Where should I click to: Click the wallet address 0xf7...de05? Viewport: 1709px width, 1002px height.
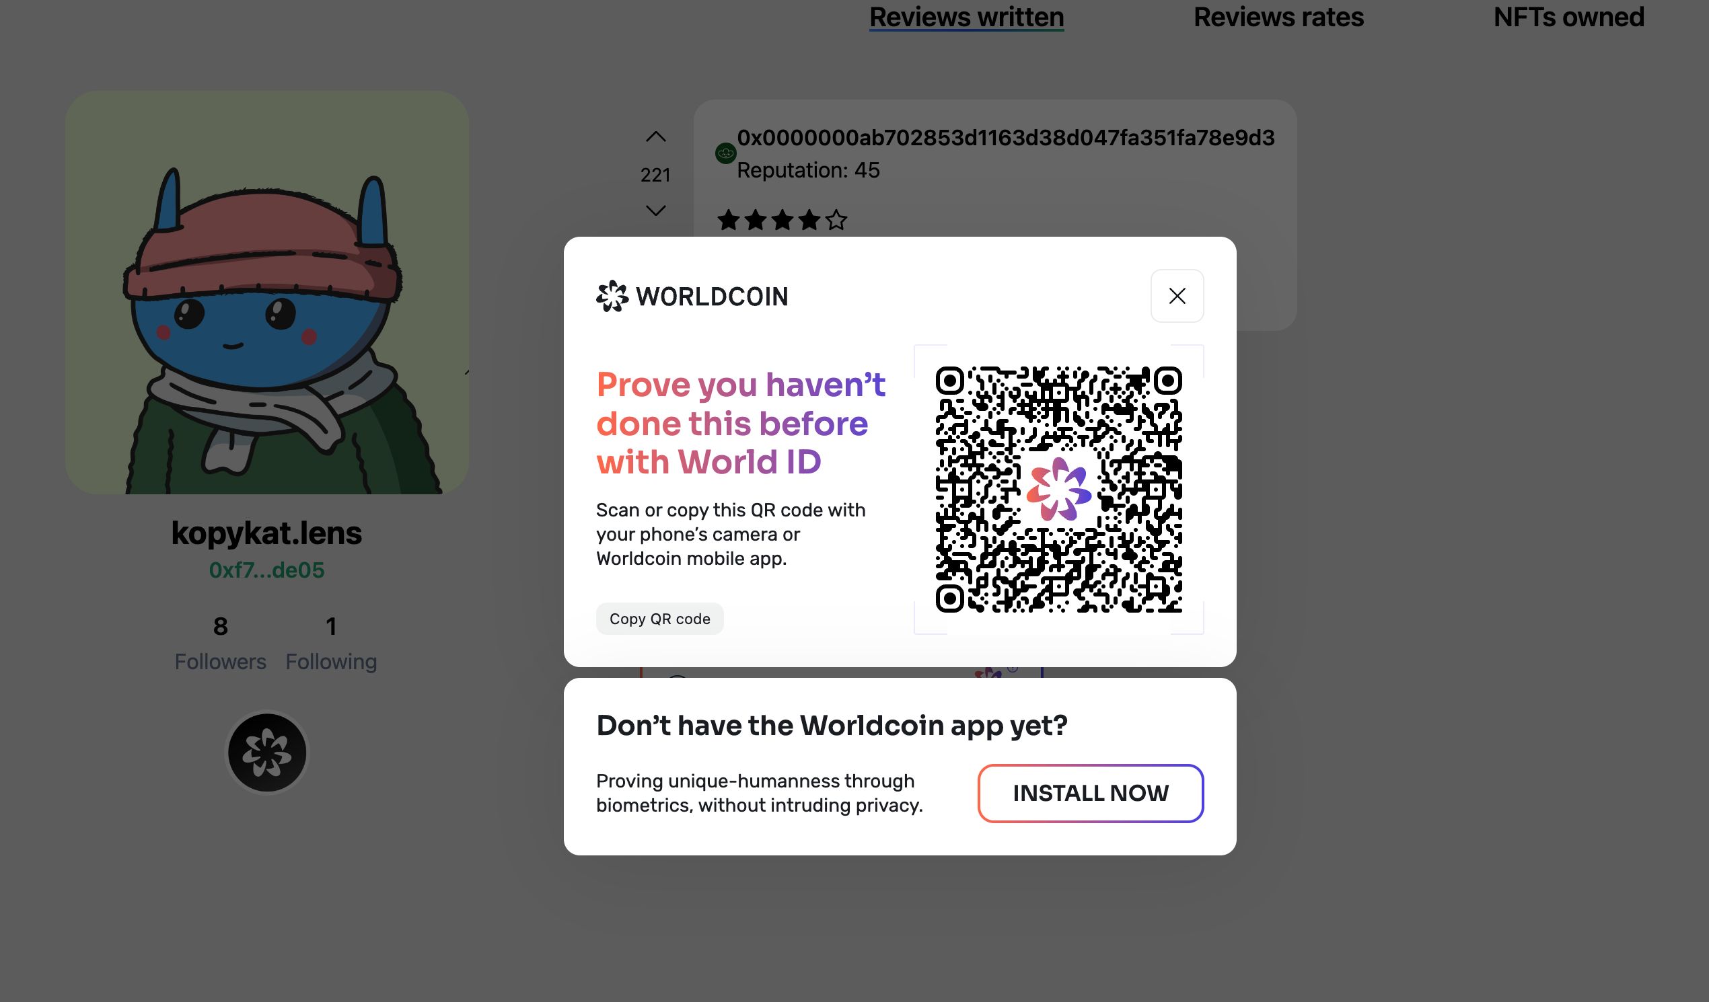pos(266,570)
